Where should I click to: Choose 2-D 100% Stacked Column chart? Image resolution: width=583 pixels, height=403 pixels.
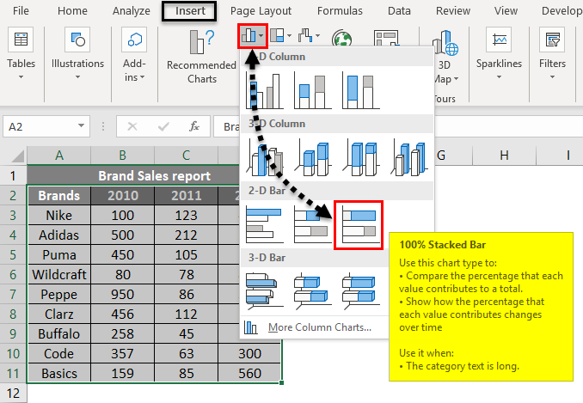(360, 91)
